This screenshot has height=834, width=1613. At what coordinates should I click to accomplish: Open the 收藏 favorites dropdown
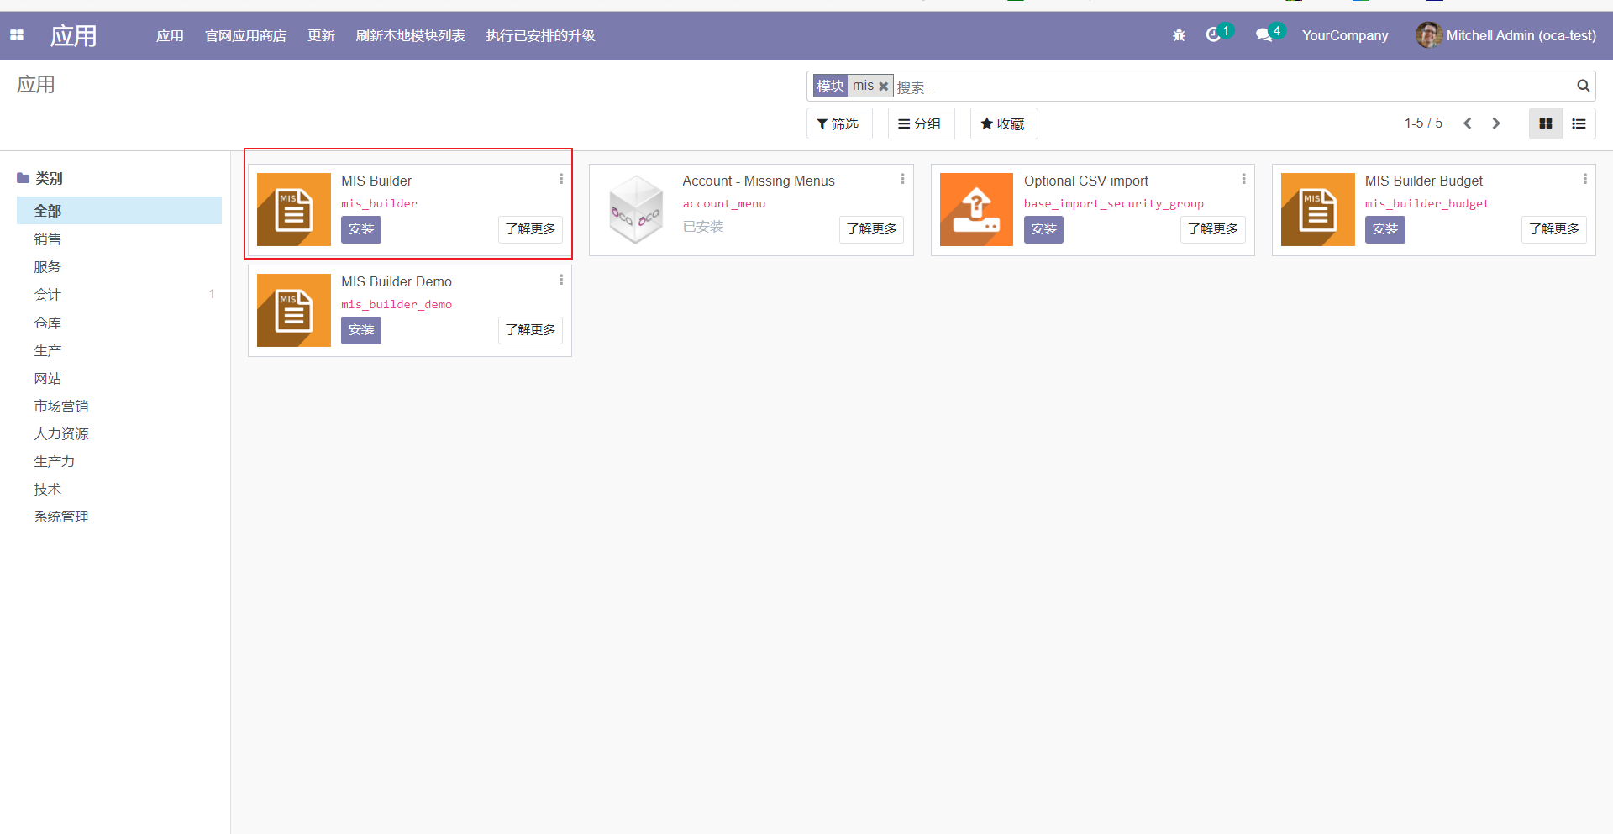[x=1003, y=123]
